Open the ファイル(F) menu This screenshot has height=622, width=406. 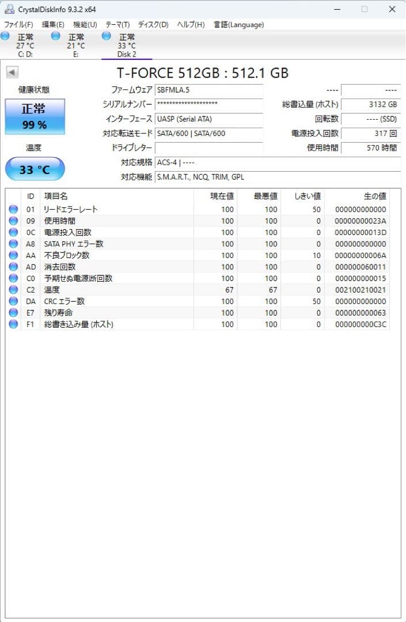point(18,25)
